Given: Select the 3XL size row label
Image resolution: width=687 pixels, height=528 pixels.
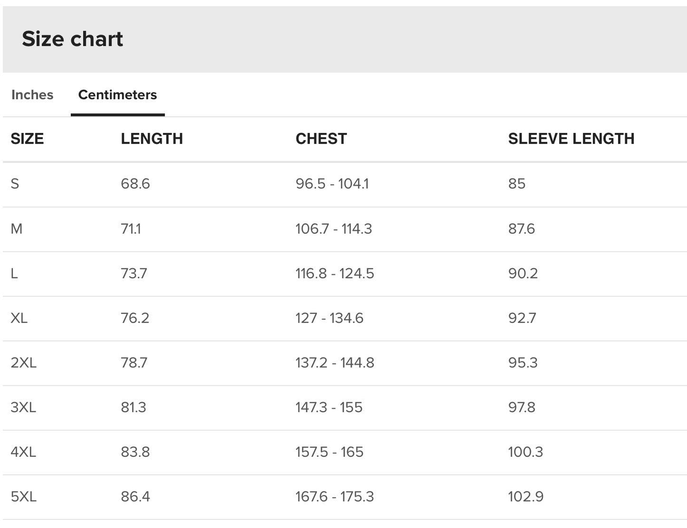Looking at the screenshot, I should 23,408.
